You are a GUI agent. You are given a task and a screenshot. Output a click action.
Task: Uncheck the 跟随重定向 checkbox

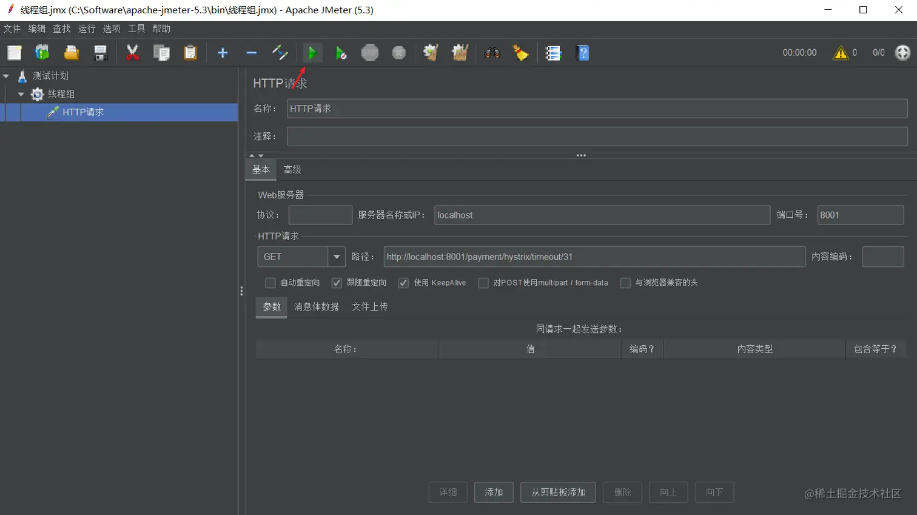coord(337,283)
